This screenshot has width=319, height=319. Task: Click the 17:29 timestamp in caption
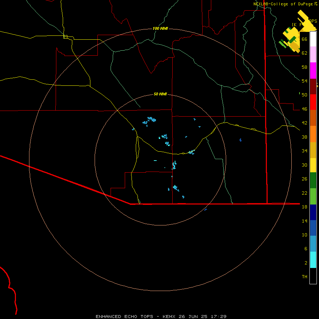[x=219, y=317]
